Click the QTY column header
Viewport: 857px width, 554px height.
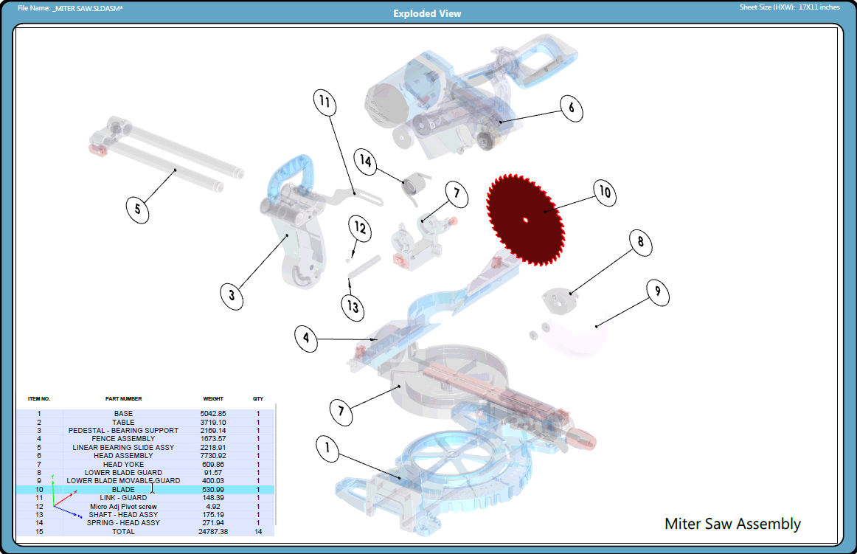click(258, 398)
